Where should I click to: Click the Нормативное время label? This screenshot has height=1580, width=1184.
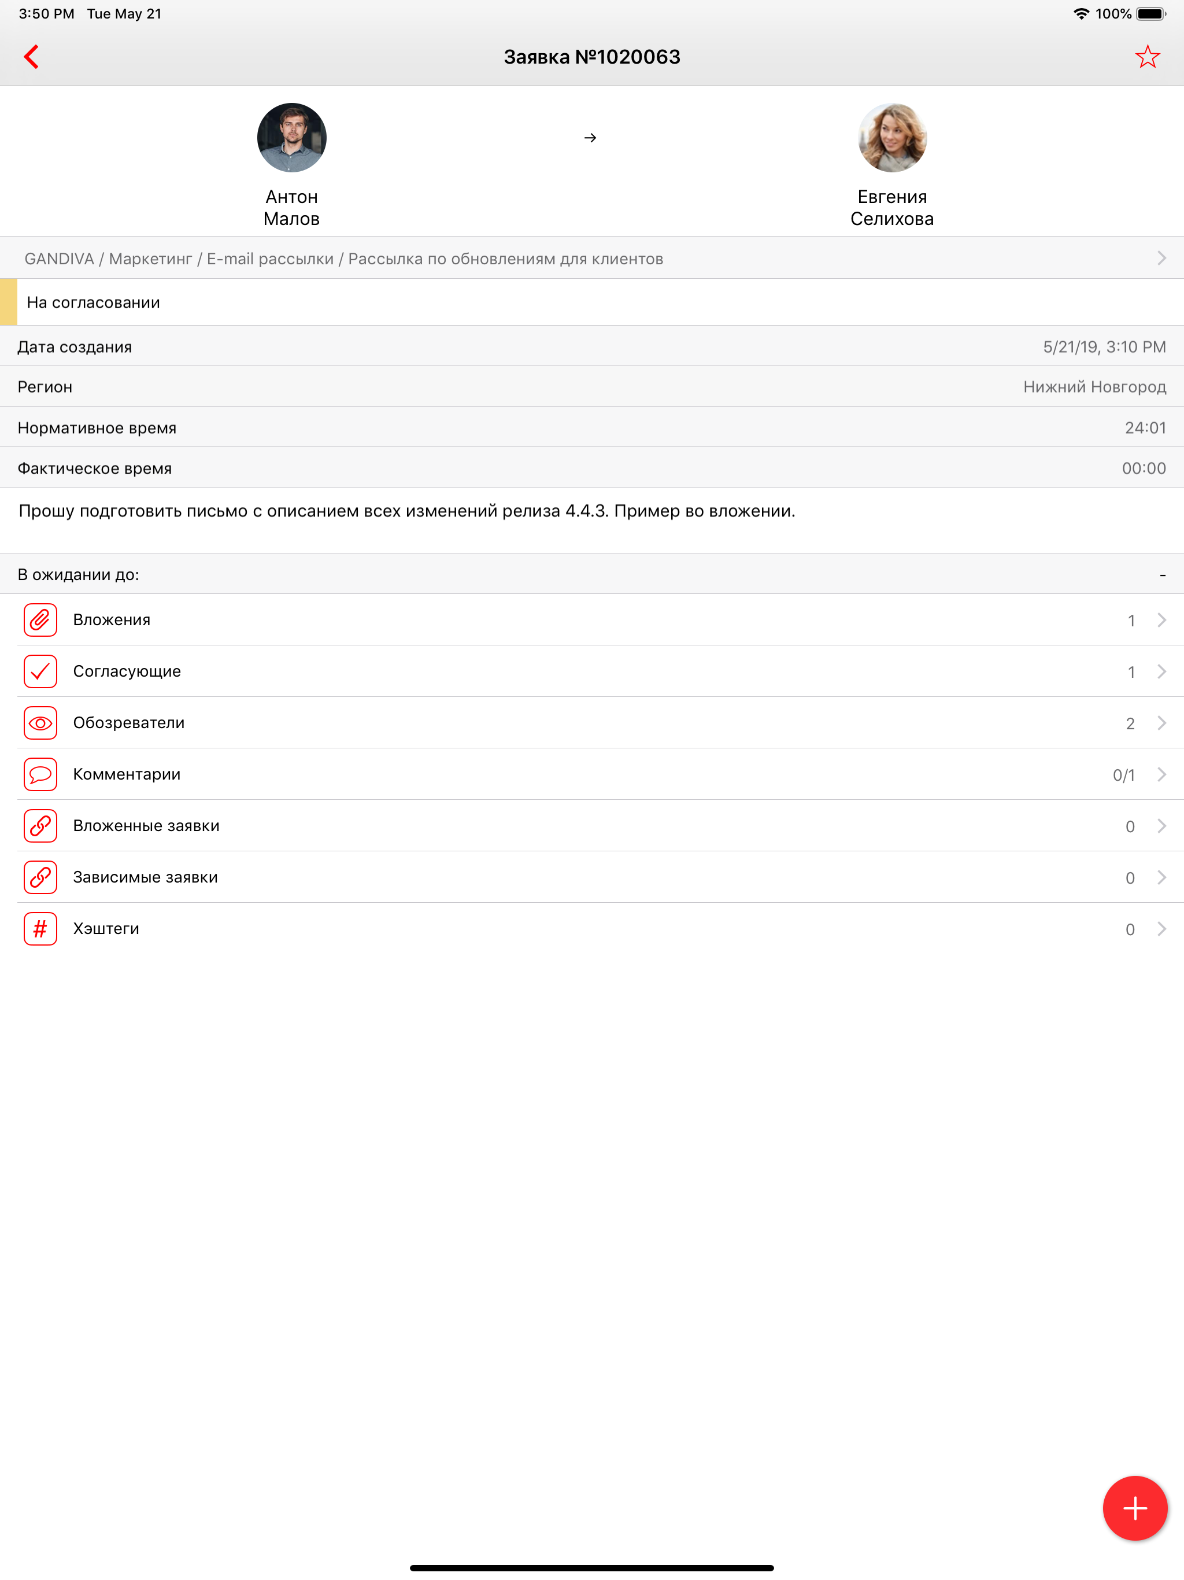point(97,428)
